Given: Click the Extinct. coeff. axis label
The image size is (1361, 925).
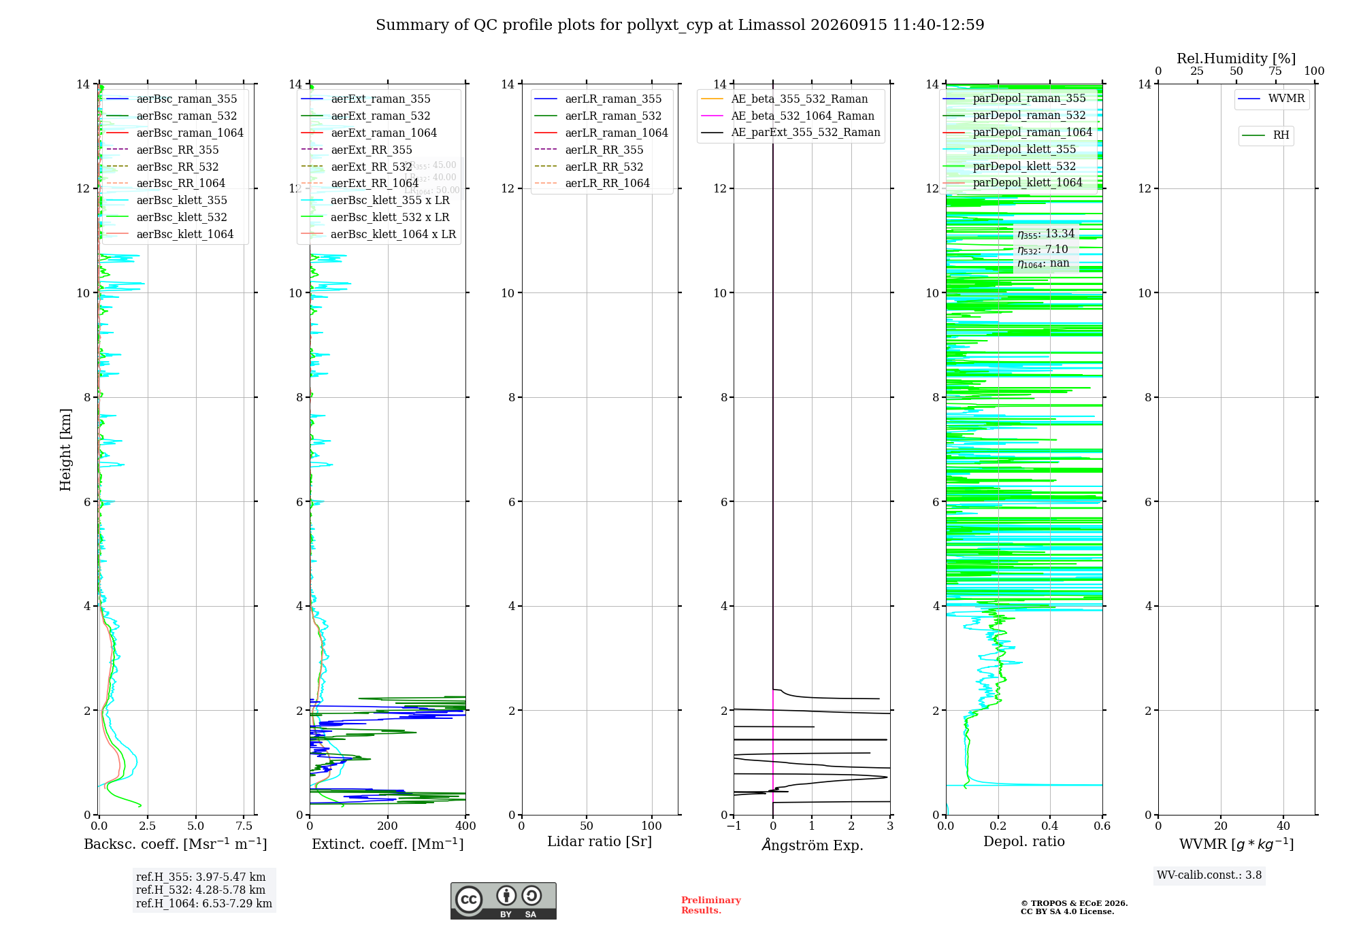Looking at the screenshot, I should (388, 844).
